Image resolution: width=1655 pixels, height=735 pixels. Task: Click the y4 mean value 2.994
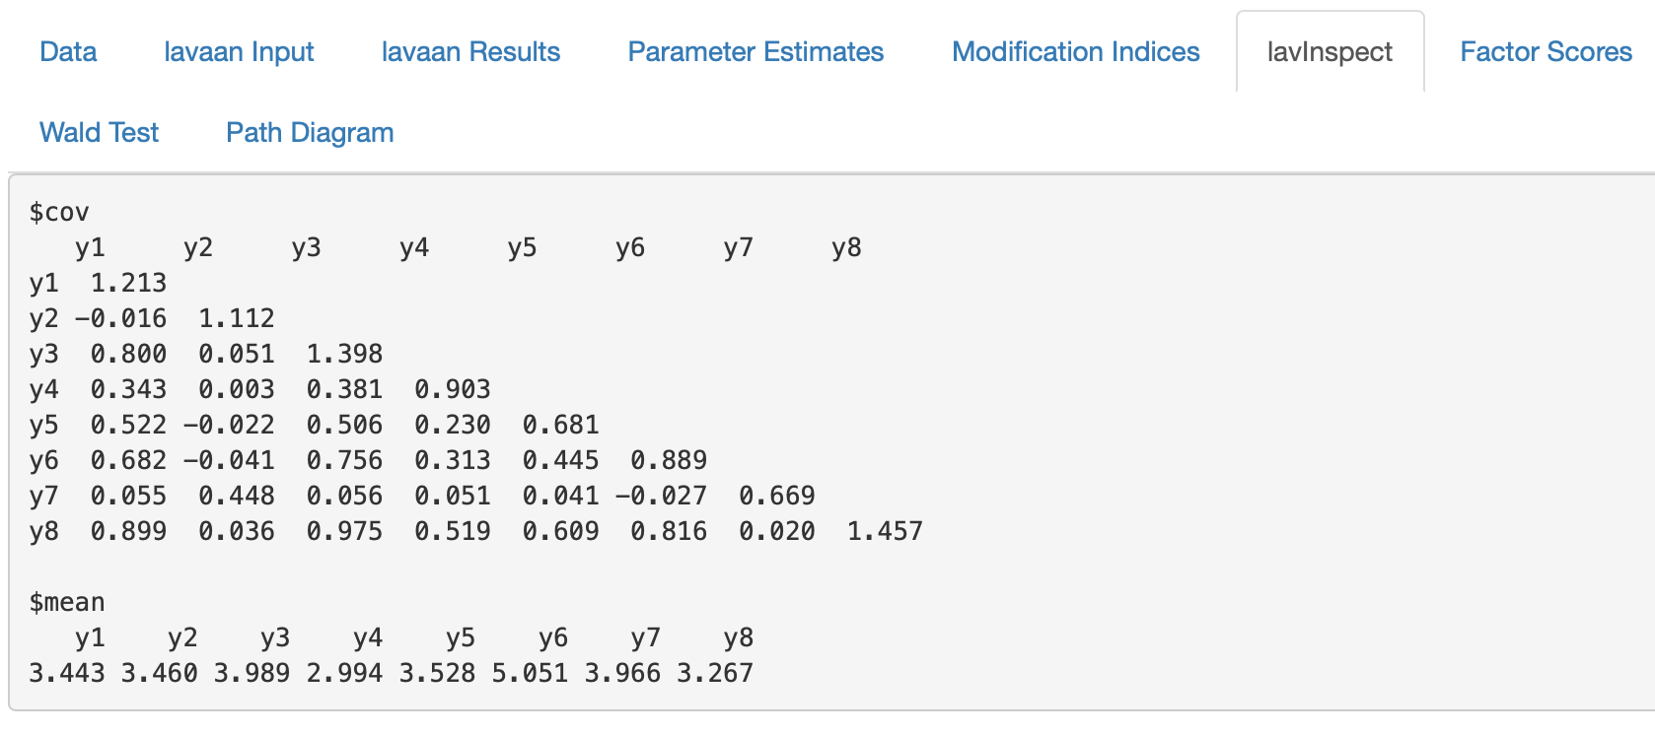[x=344, y=673]
